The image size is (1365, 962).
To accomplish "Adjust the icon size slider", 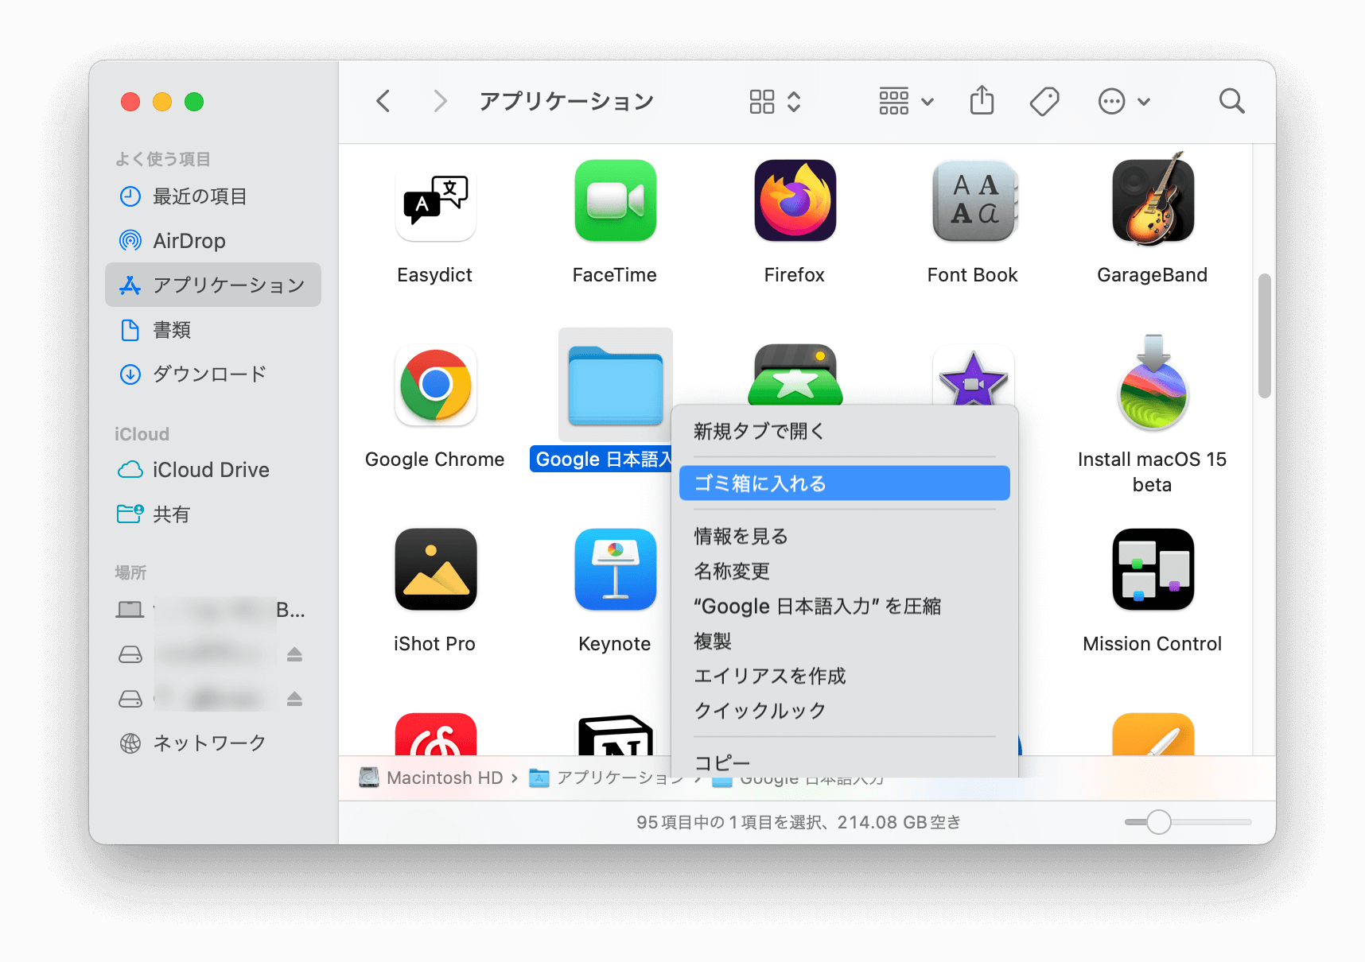I will (1159, 822).
